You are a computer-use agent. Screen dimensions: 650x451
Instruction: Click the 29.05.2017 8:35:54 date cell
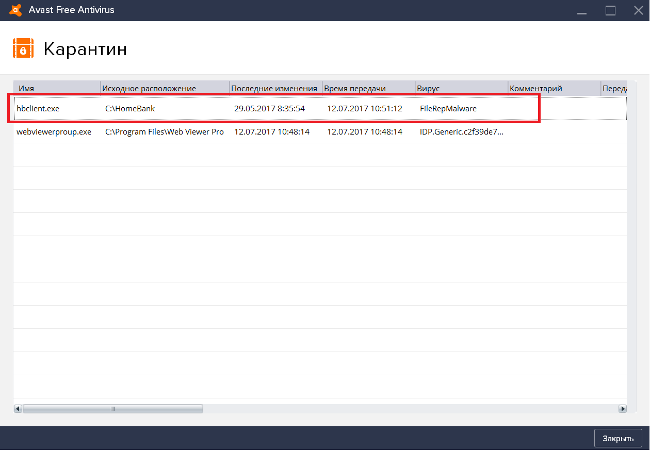pyautogui.click(x=270, y=109)
